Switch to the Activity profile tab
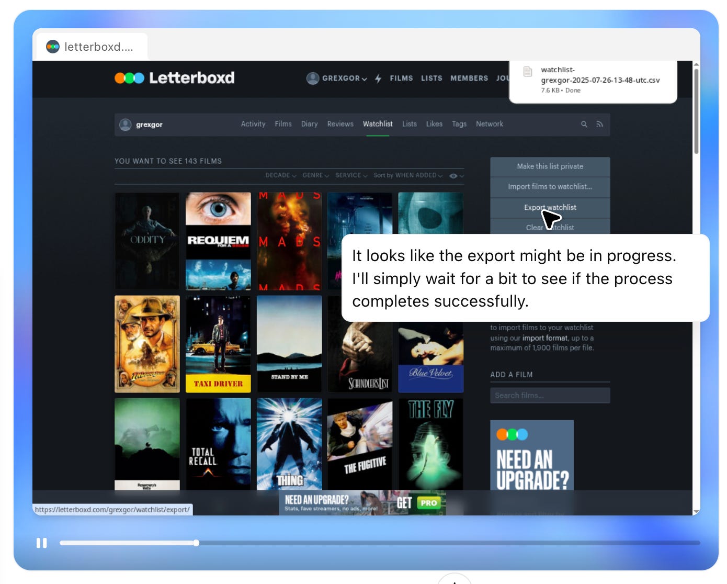Screen dimensions: 727x584 pos(253,124)
